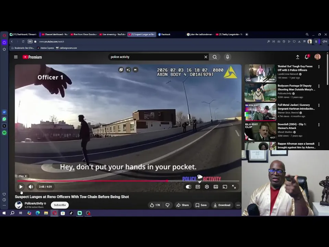
Task: Open options menu for 'Downfall (2004)' video
Action: [x=319, y=125]
